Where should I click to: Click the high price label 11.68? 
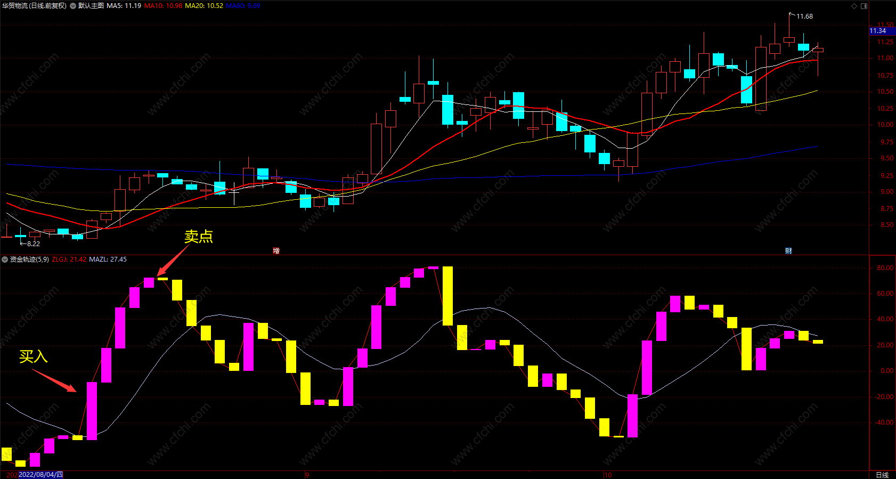click(x=804, y=17)
